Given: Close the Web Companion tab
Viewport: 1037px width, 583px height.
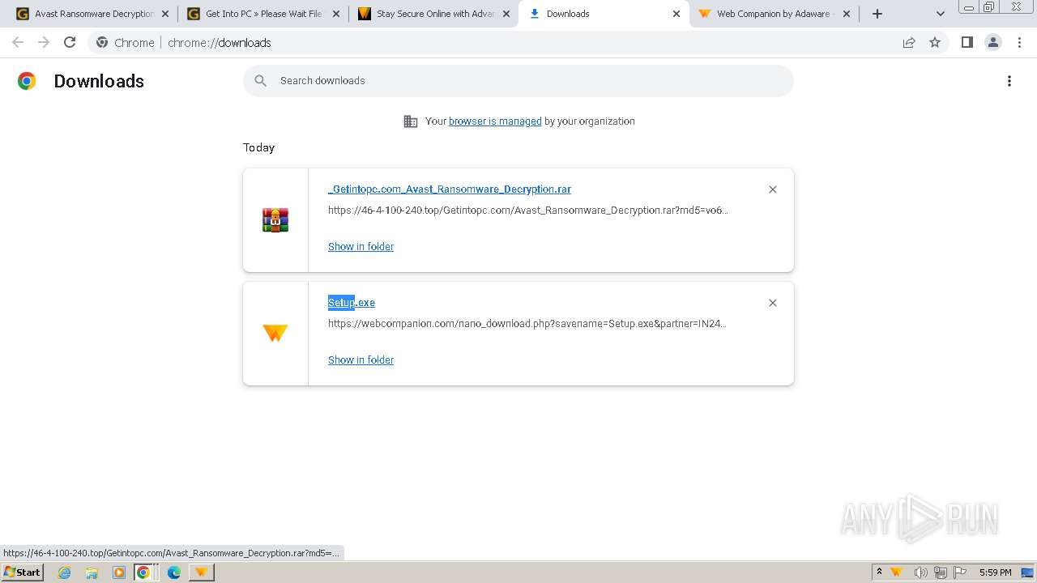Looking at the screenshot, I should click(x=846, y=14).
